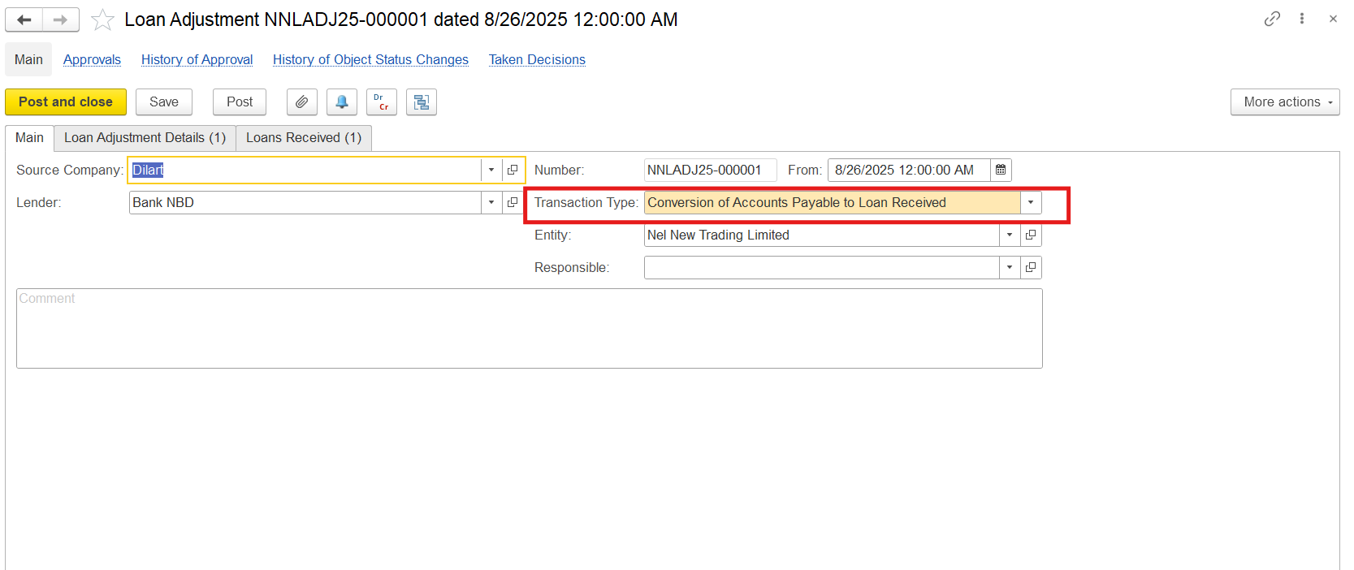Open Dr/Cr accounting entries icon

(381, 102)
